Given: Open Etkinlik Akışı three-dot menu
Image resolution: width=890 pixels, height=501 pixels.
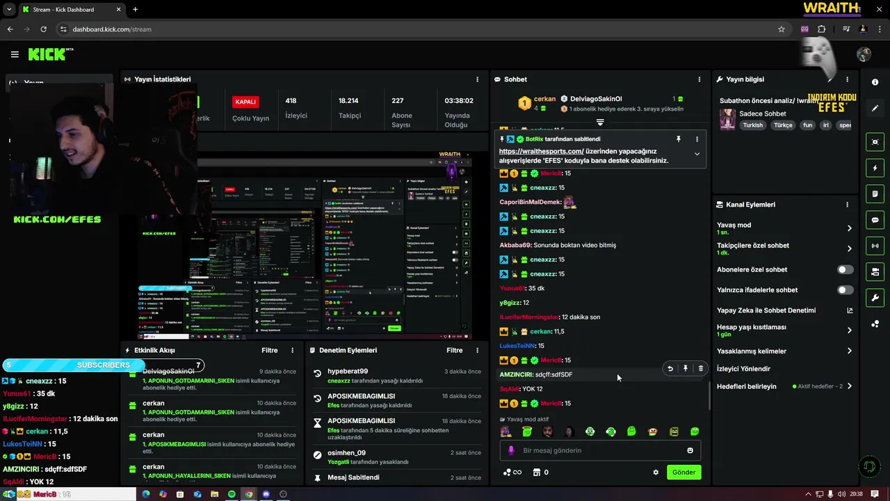Looking at the screenshot, I should (292, 350).
